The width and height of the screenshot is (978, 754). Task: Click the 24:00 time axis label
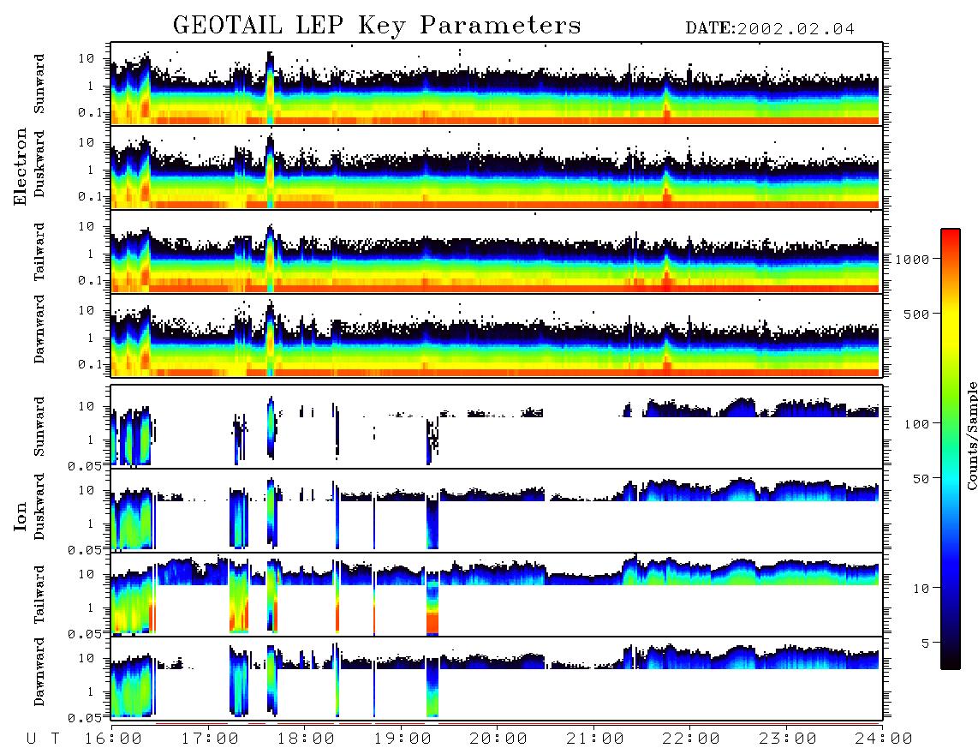coord(884,739)
